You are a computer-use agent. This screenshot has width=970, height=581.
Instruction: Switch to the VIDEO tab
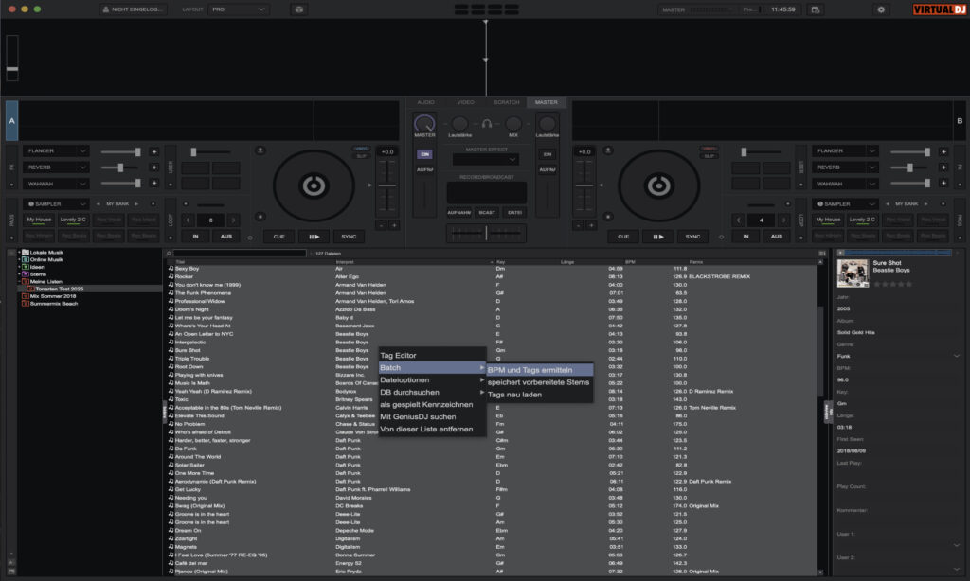[x=465, y=102]
